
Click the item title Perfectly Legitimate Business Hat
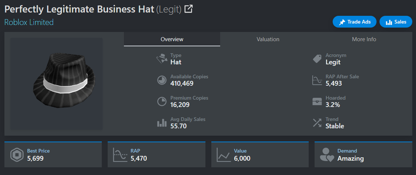tap(79, 10)
